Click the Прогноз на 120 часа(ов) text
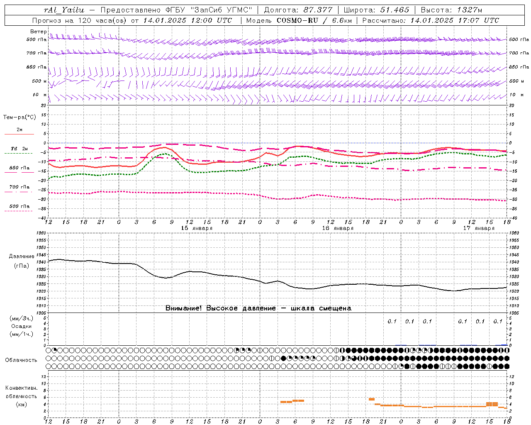Viewport: 531px width, 425px height. click(x=80, y=20)
